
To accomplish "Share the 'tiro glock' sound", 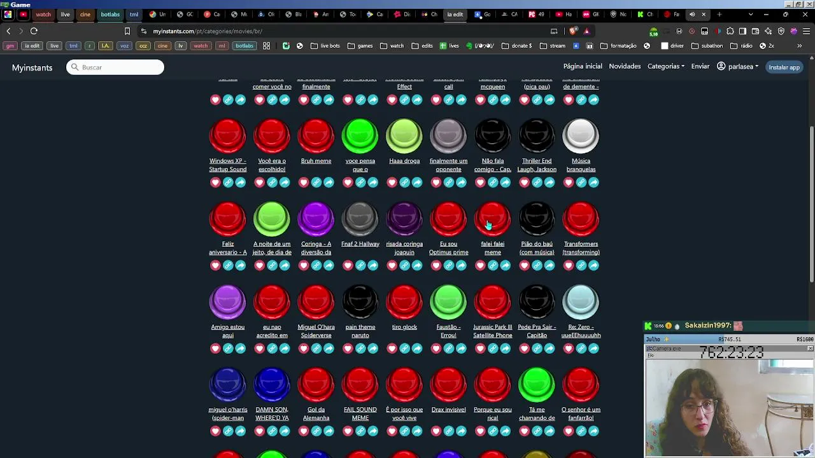I will coord(417,349).
